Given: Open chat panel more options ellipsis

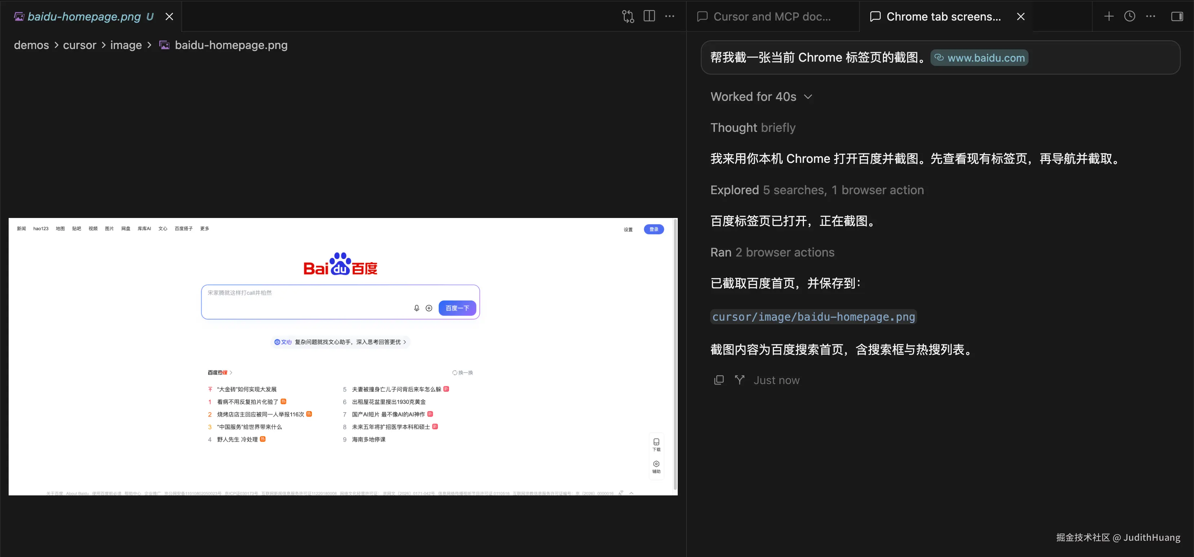Looking at the screenshot, I should tap(1150, 16).
